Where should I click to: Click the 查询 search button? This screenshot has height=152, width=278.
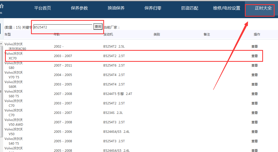click(98, 27)
